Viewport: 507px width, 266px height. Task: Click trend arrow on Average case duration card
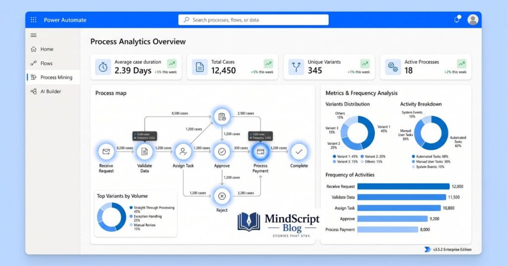pyautogui.click(x=172, y=63)
